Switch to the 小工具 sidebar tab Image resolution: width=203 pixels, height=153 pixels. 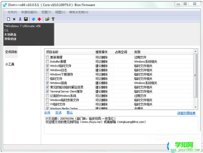(10, 64)
